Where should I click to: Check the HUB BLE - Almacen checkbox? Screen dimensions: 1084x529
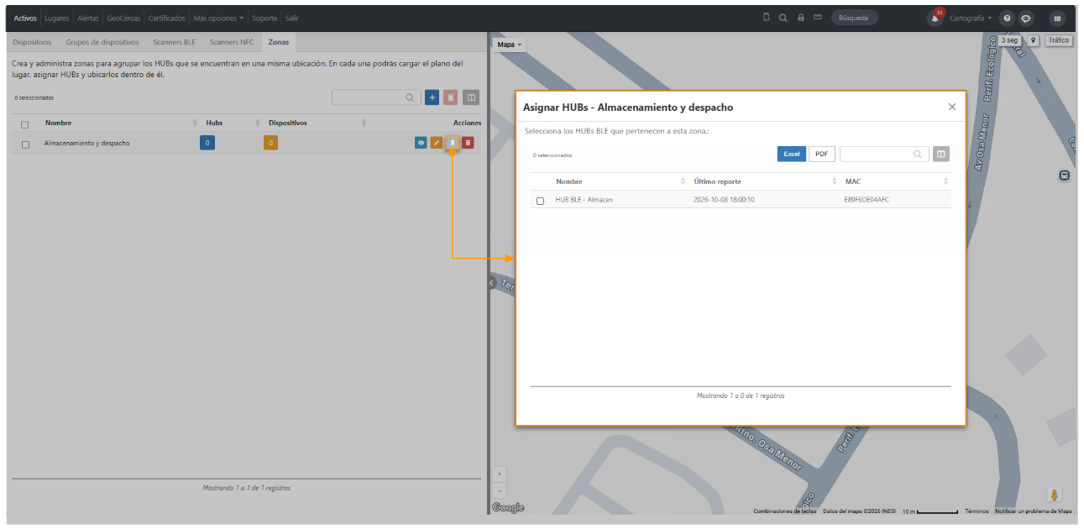pos(540,201)
